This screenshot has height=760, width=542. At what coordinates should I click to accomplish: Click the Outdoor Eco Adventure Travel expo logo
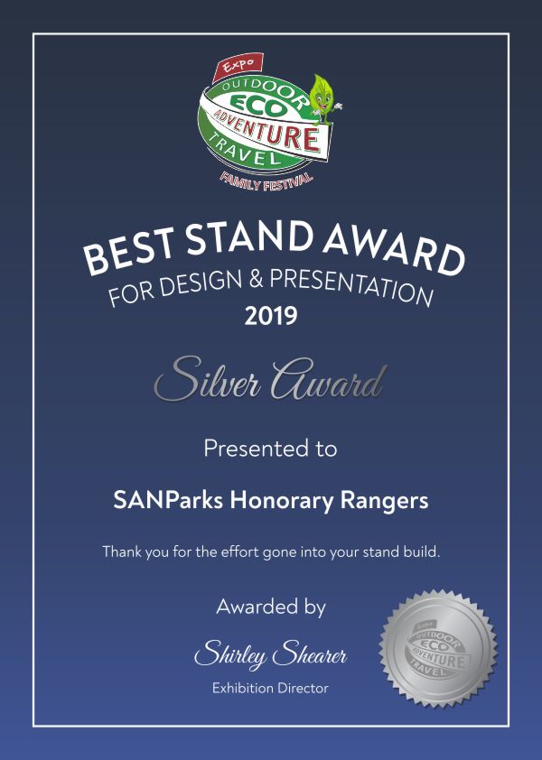(x=270, y=122)
